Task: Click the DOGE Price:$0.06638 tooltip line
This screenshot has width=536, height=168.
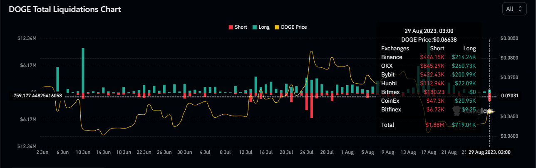Action: pyautogui.click(x=429, y=40)
